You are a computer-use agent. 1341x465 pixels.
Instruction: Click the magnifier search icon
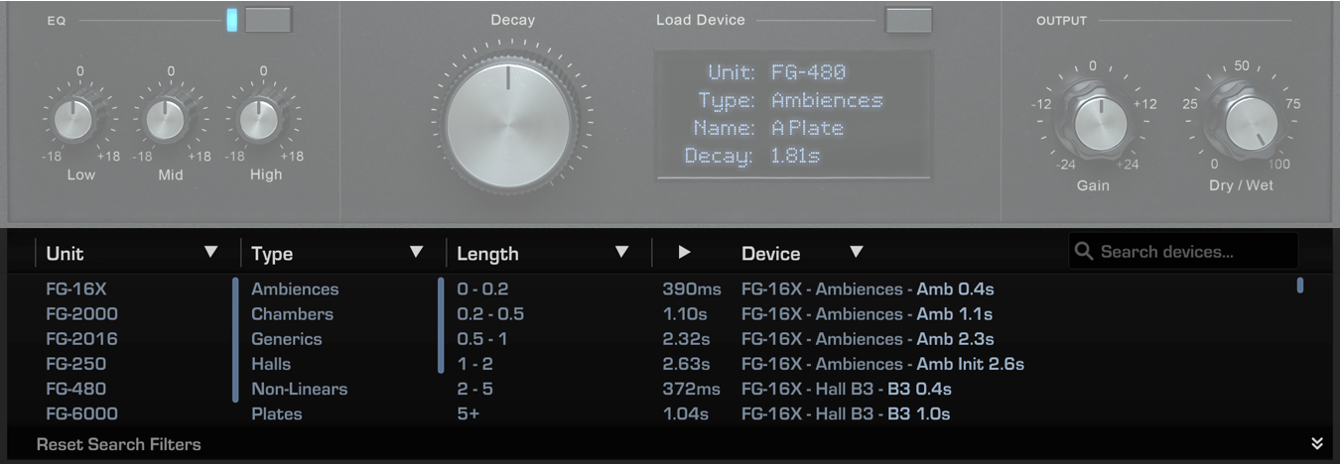(x=1084, y=252)
